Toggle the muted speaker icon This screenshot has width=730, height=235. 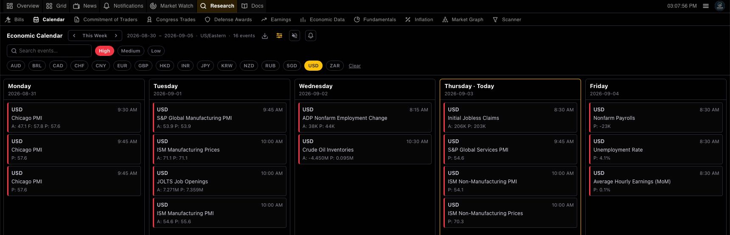(295, 36)
